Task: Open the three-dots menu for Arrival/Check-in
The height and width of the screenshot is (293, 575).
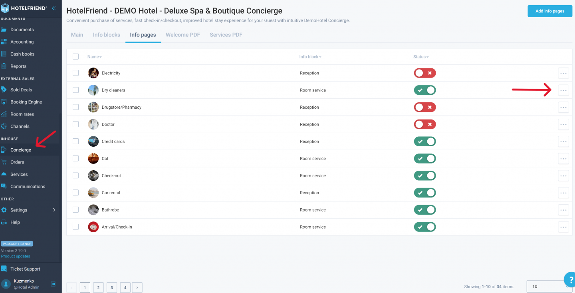Action: (x=563, y=227)
